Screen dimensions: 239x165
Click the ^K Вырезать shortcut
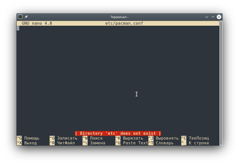point(129,138)
